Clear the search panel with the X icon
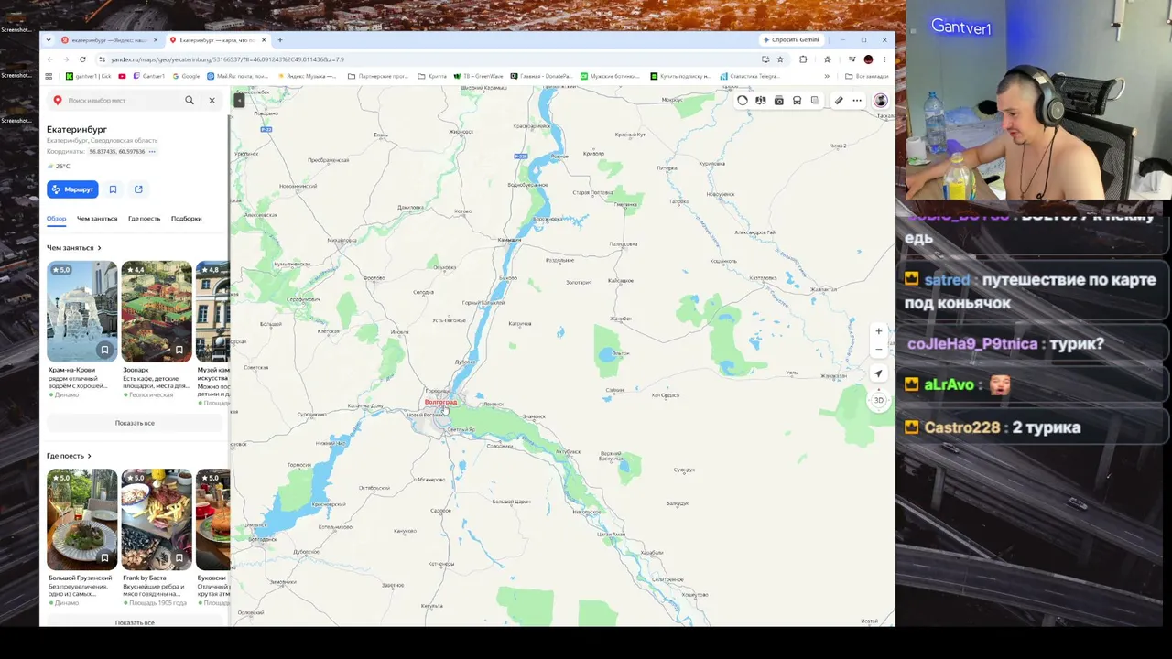The width and height of the screenshot is (1172, 659). [x=212, y=101]
